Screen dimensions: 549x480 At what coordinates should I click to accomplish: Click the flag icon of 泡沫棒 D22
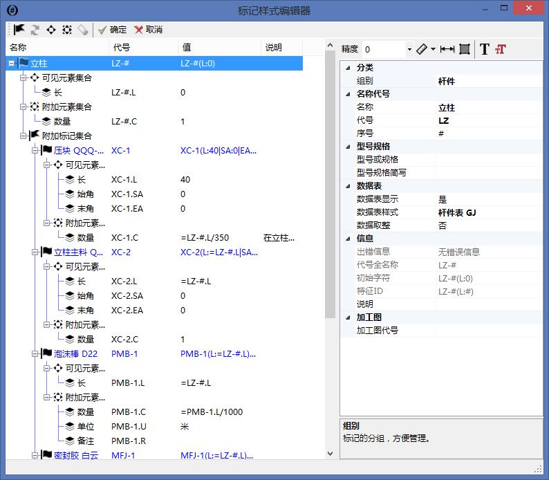(46, 353)
